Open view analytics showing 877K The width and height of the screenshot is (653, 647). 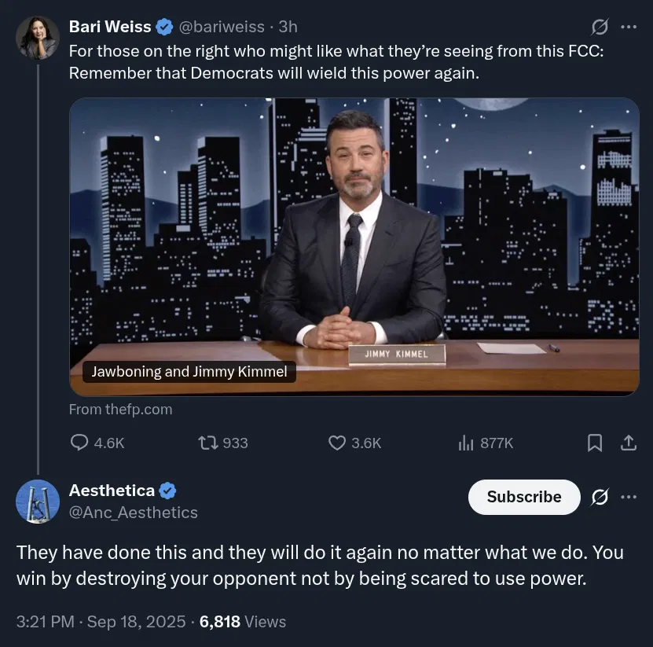486,443
